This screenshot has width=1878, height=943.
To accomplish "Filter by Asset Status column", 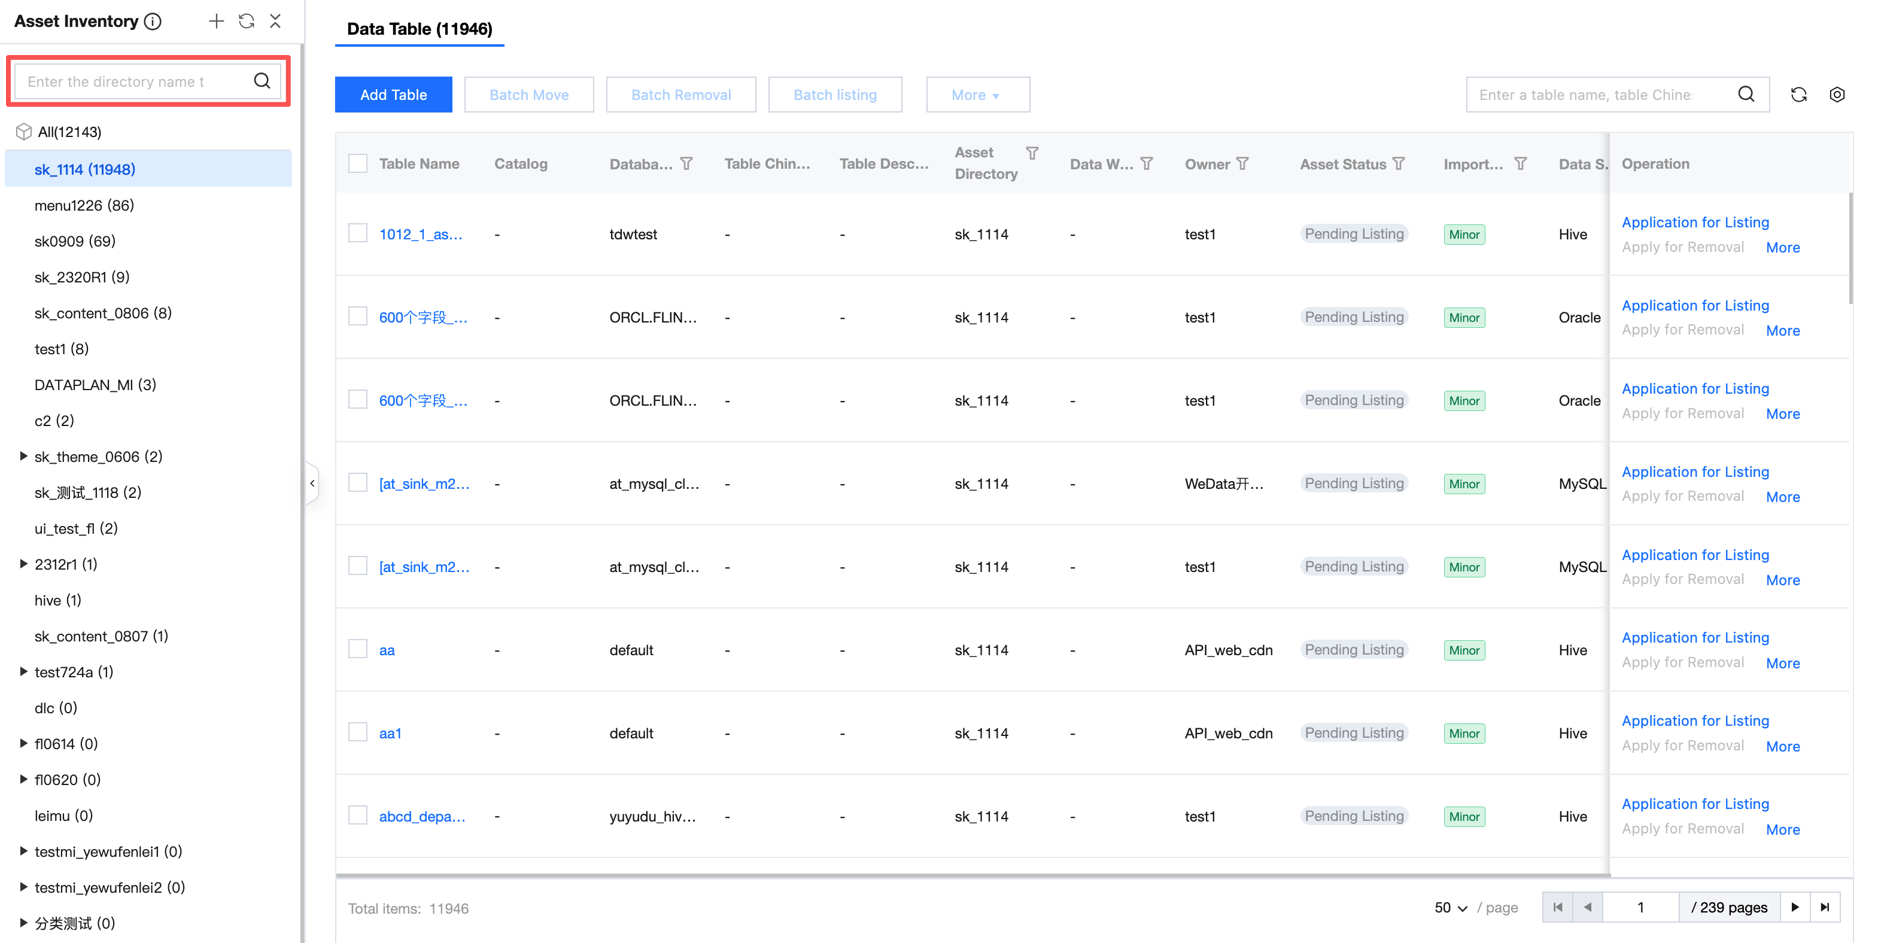I will 1398,164.
